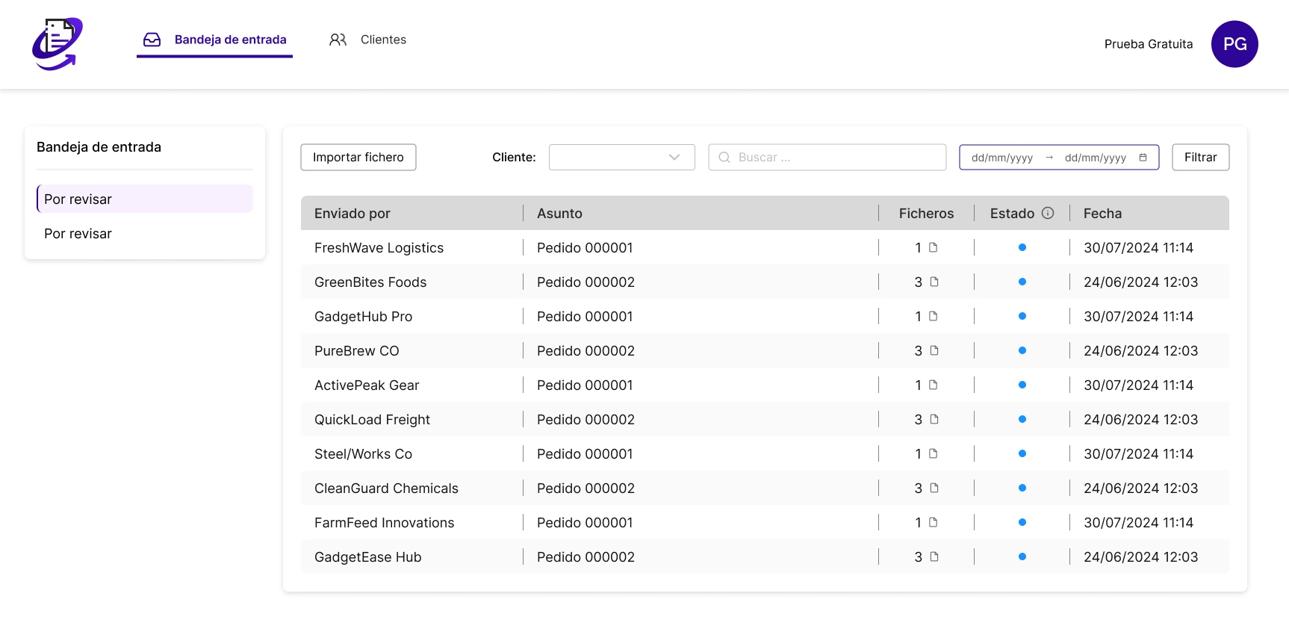Click the file icon in QuickLoad Freight row

point(934,419)
